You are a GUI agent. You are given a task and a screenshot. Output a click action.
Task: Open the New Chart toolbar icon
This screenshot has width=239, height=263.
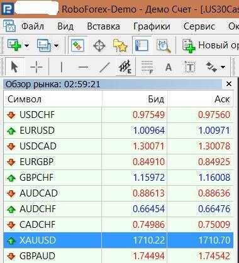coord(14,45)
